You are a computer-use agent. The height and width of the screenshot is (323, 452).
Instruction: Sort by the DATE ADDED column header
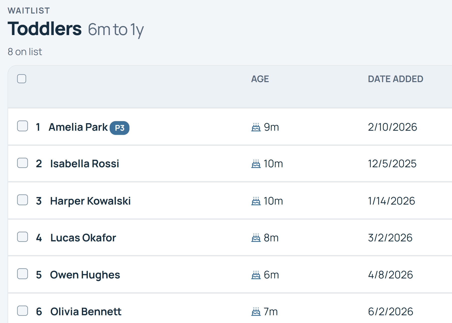pyautogui.click(x=395, y=79)
